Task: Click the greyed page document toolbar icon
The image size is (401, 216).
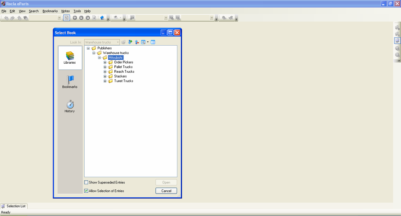Action: 94,18
